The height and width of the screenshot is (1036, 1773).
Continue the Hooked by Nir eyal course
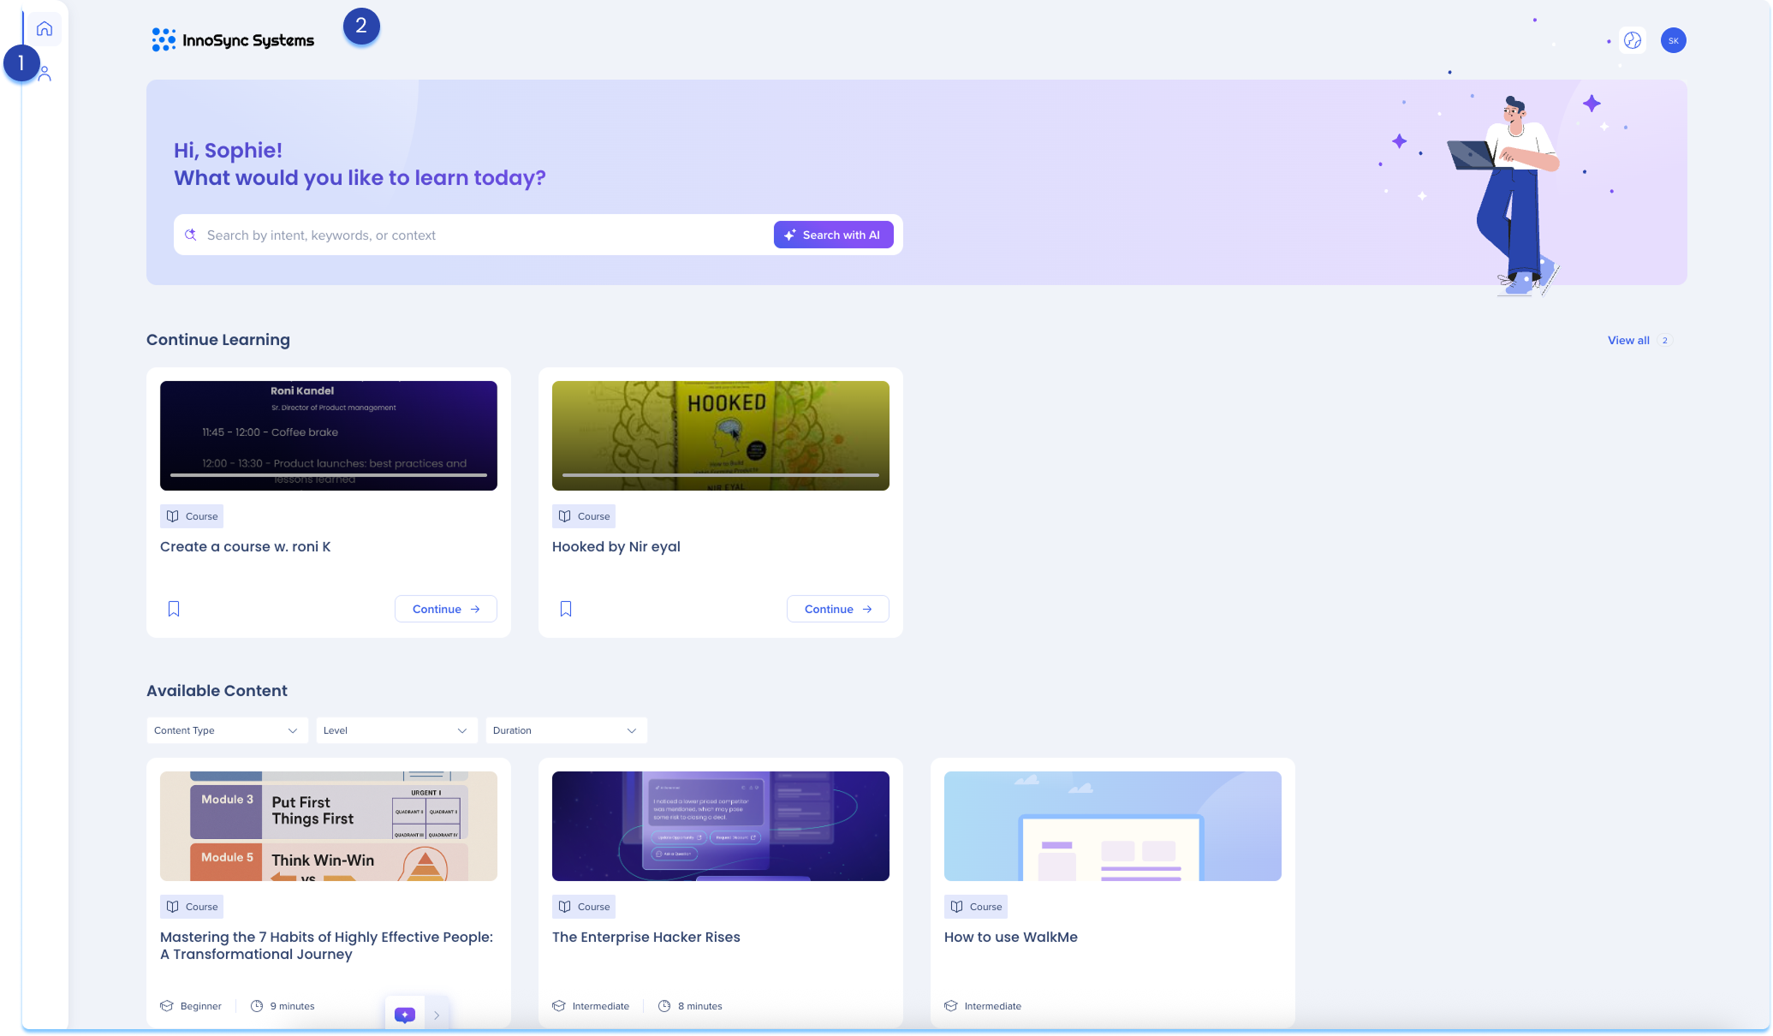[837, 609]
